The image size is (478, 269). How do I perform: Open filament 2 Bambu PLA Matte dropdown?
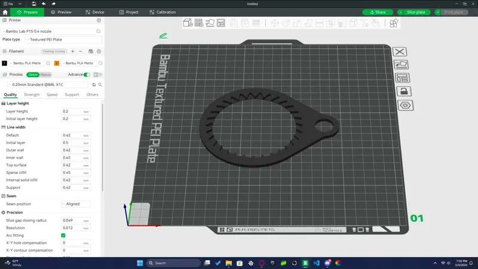click(x=79, y=63)
